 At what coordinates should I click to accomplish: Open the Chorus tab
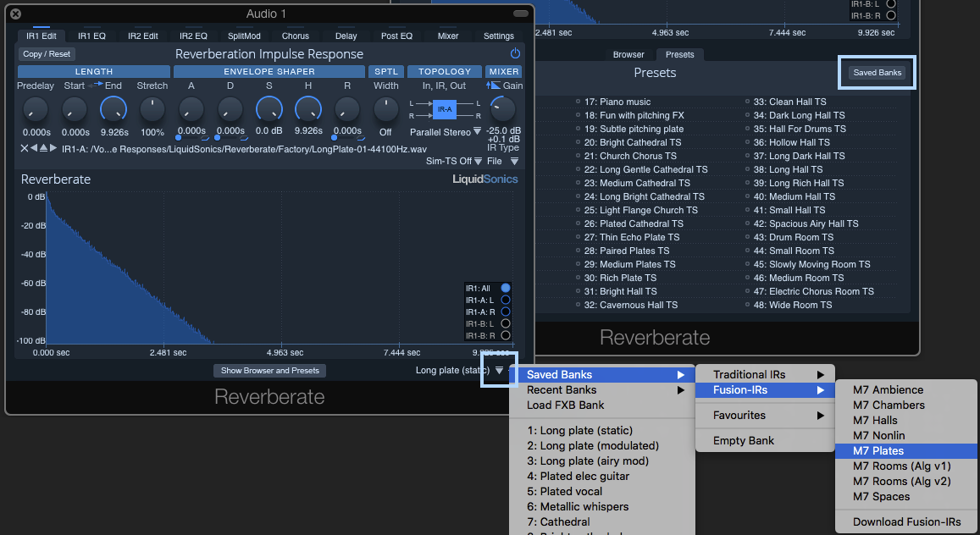click(x=295, y=36)
